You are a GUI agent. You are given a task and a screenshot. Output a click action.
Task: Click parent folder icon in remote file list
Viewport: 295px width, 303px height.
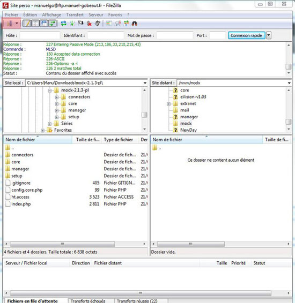pyautogui.click(x=154, y=148)
